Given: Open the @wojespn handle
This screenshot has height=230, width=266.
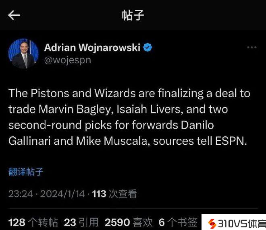Looking at the screenshot, I should [68, 60].
